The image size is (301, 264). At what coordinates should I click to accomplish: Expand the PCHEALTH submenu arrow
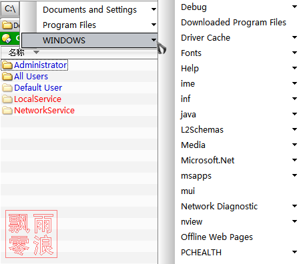coord(294,252)
